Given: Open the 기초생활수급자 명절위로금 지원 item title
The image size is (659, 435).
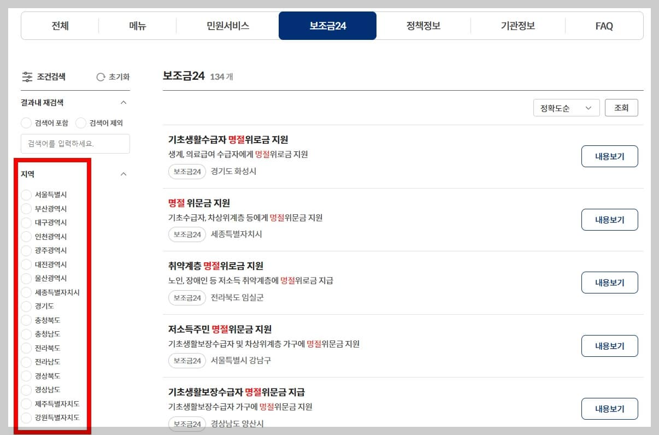Looking at the screenshot, I should click(230, 140).
